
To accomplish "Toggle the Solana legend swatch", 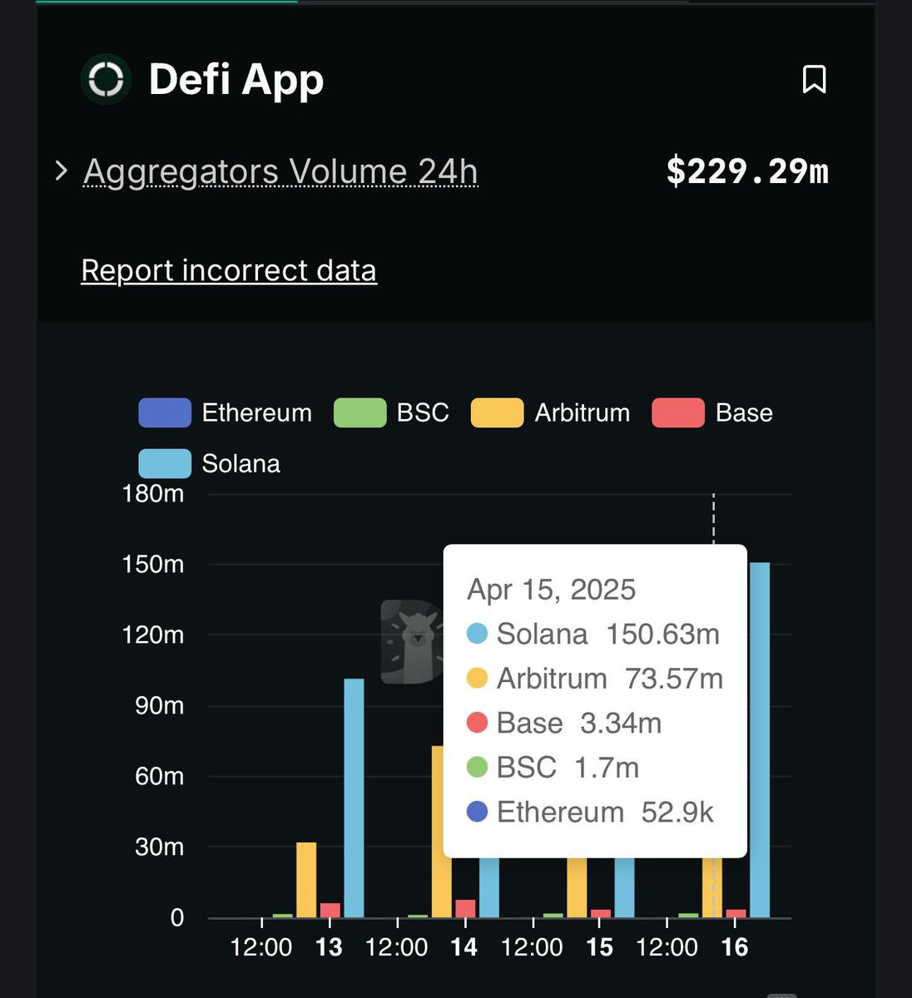I will pyautogui.click(x=165, y=463).
